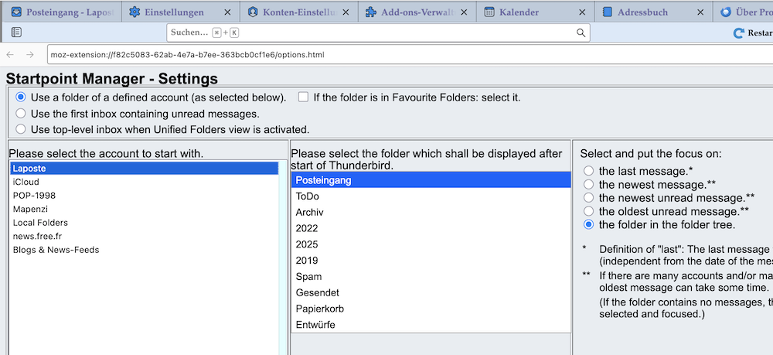Screen dimensions: 773x355
Task: Choose 'the newest unread message' radio
Action: [x=588, y=198]
